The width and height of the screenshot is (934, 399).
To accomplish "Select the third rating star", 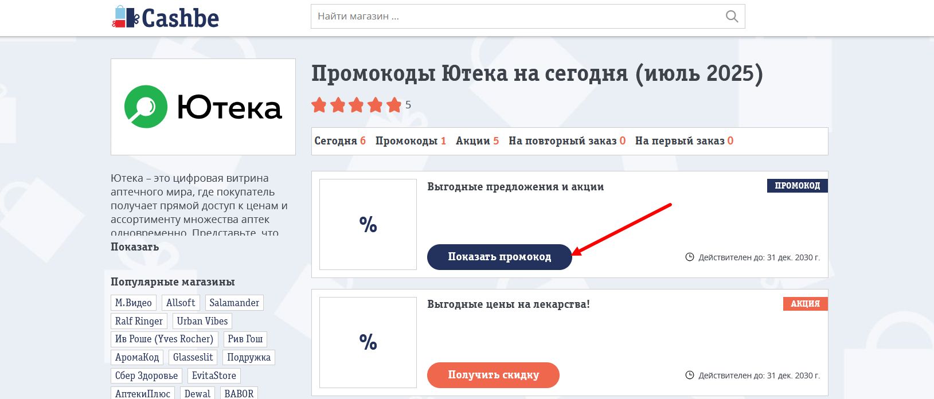I will [357, 105].
